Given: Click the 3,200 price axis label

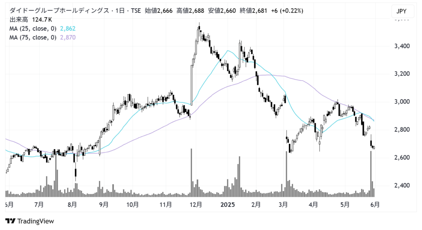Looking at the screenshot, I should click(402, 74).
